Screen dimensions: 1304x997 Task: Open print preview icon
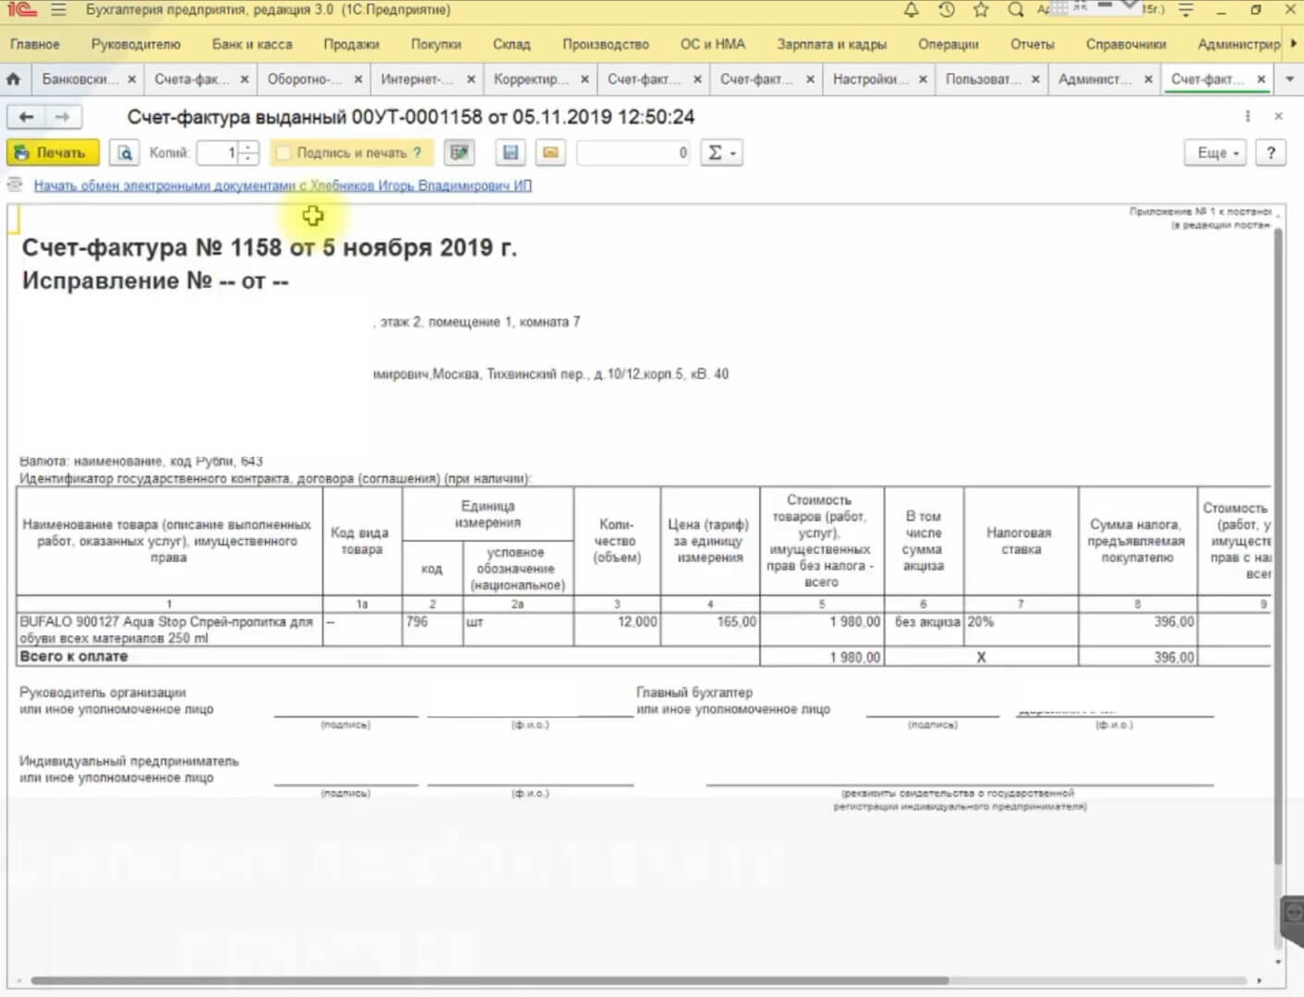point(125,152)
